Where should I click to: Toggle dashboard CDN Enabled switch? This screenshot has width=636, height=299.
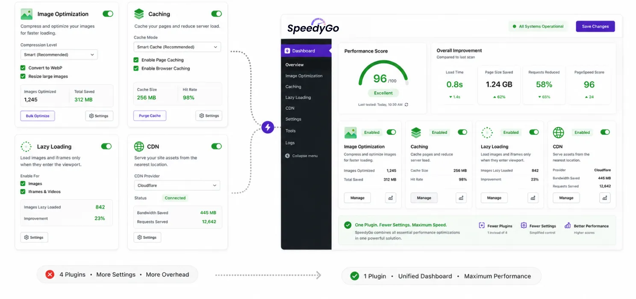[605, 132]
